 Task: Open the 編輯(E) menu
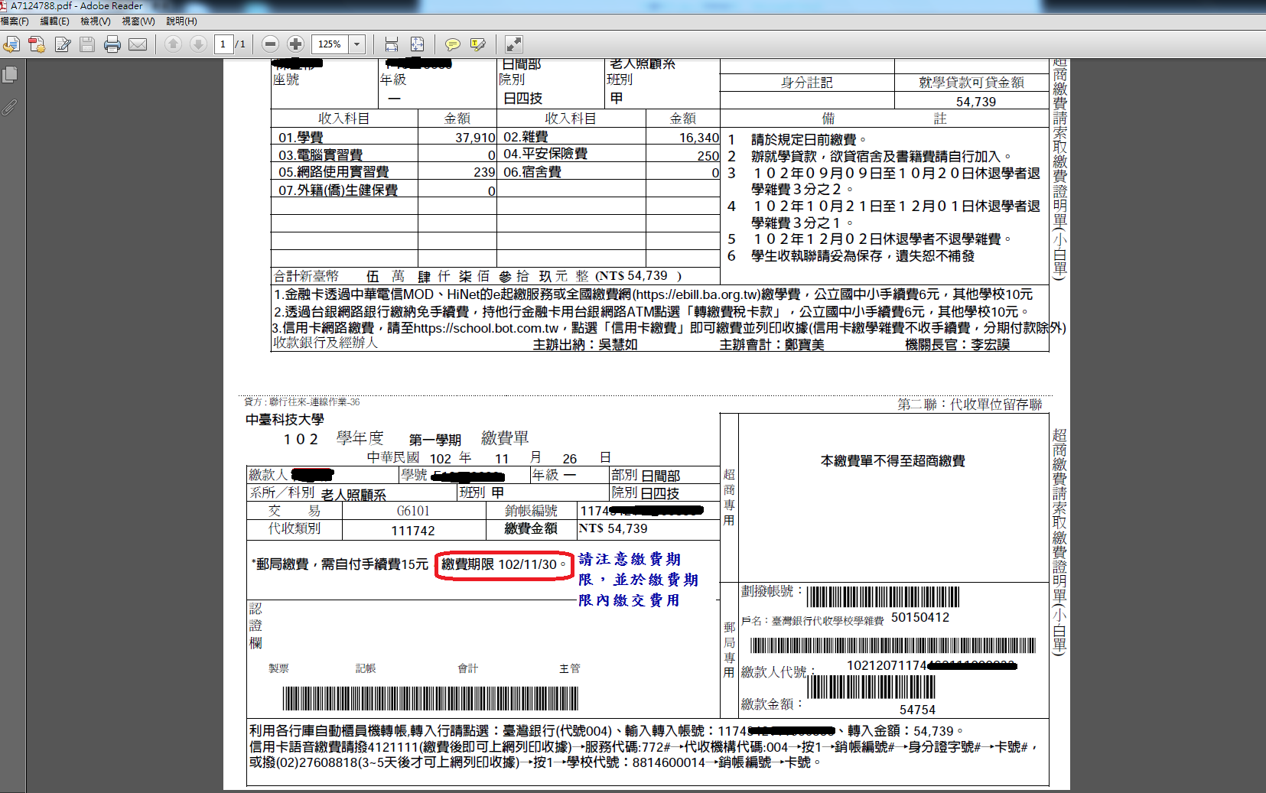54,21
